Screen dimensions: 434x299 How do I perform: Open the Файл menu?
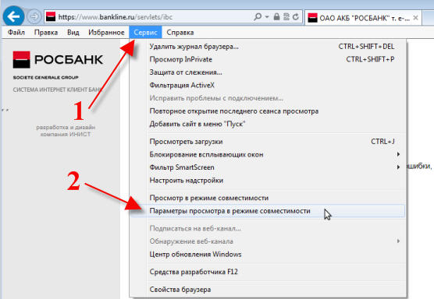(x=16, y=33)
